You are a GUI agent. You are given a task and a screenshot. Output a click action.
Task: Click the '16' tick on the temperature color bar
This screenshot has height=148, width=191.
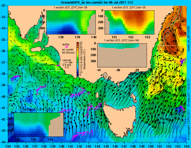pyautogui.click(x=81, y=57)
